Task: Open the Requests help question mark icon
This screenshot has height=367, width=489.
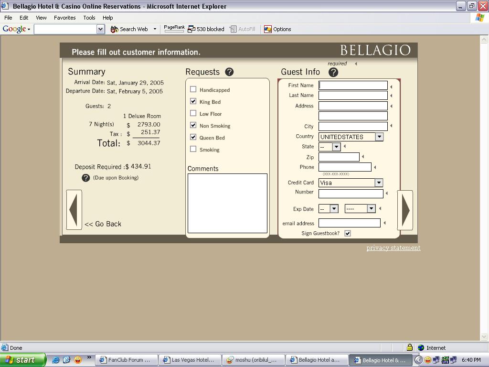Action: pyautogui.click(x=229, y=72)
